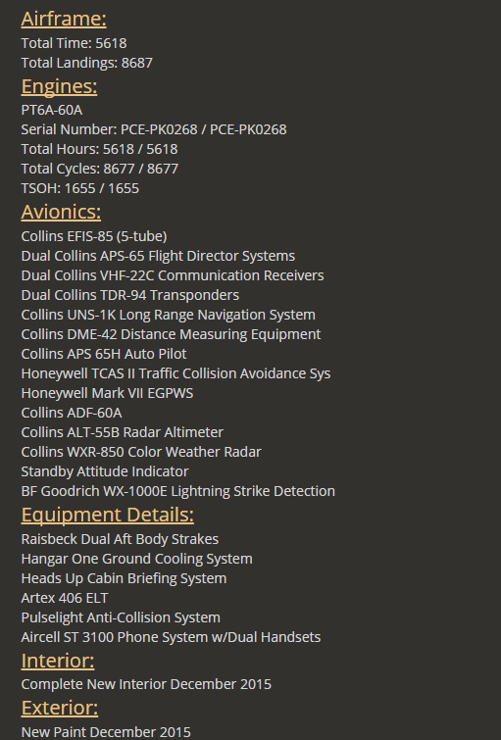This screenshot has height=740, width=501.
Task: Select the Total Time 5618 line
Action: pyautogui.click(x=75, y=43)
